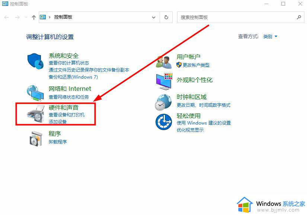Open the 轻松使用 blue circle icon
This screenshot has height=215, width=307.
164,122
